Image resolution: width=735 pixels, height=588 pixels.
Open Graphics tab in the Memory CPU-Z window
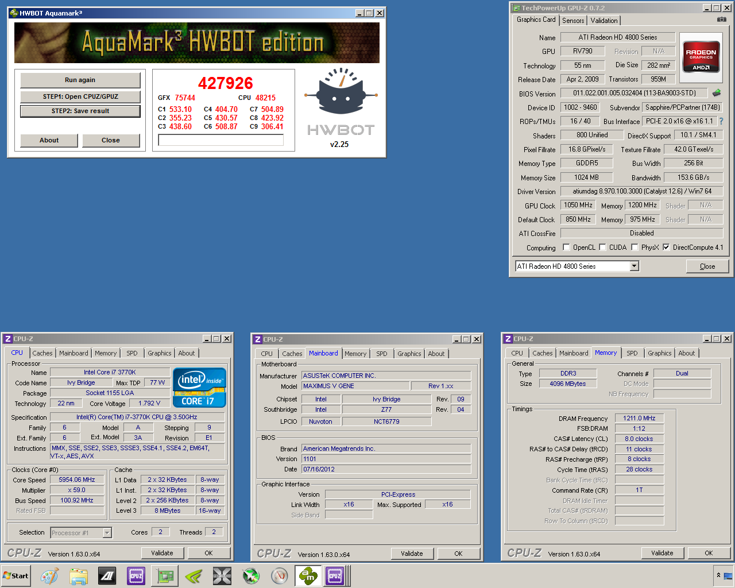pos(660,353)
